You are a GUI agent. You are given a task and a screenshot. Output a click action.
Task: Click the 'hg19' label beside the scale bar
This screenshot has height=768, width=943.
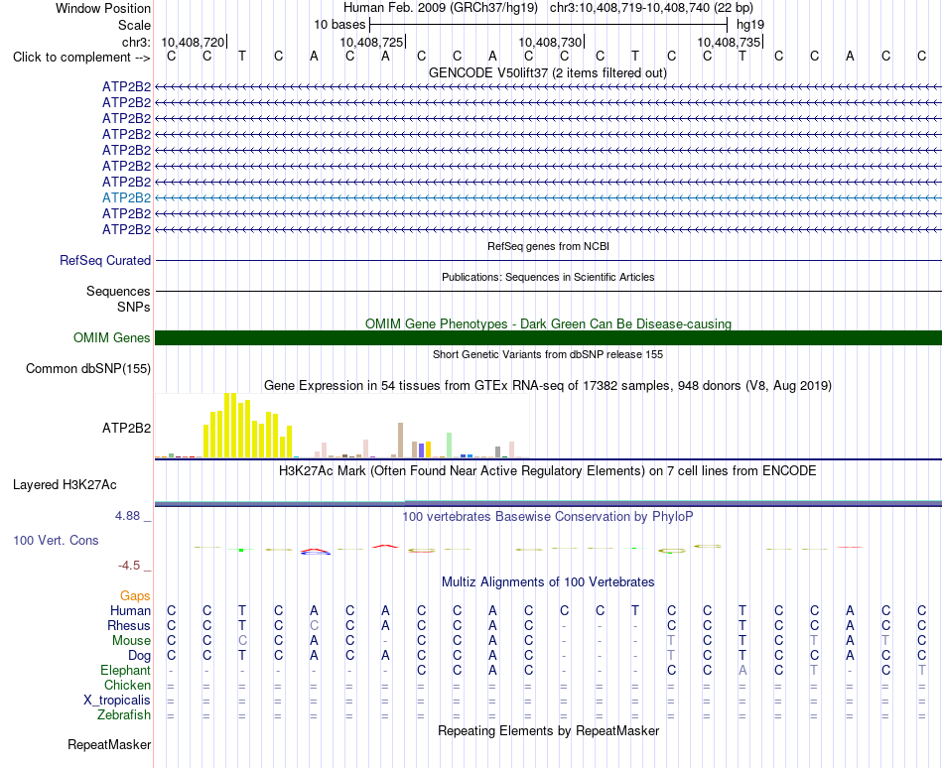(x=750, y=25)
